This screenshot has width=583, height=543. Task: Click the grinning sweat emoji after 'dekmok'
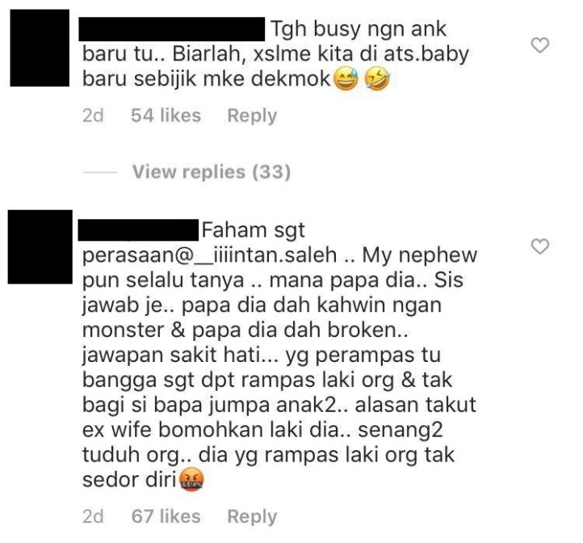pos(346,80)
